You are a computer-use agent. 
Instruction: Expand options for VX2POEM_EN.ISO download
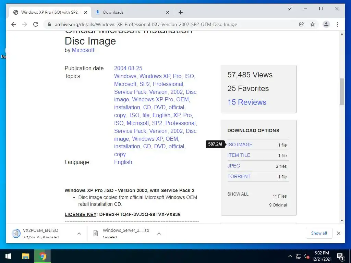[79, 234]
